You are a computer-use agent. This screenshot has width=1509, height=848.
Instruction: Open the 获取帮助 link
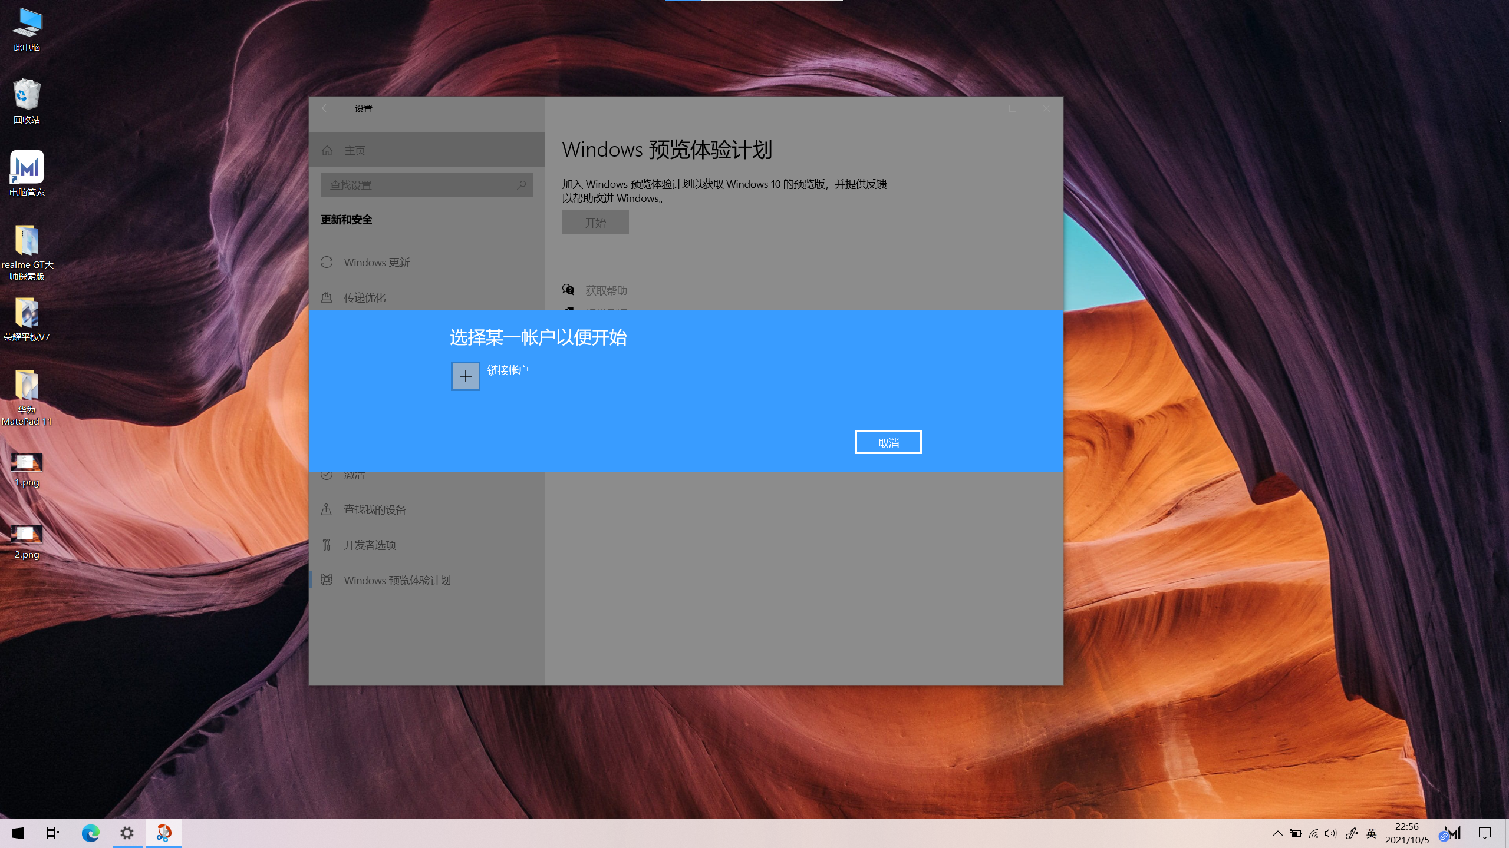pos(606,290)
